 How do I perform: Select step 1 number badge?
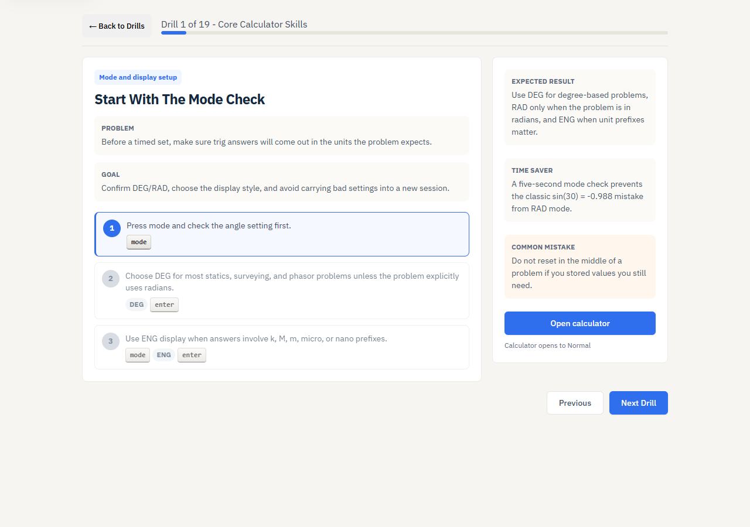[x=112, y=228]
